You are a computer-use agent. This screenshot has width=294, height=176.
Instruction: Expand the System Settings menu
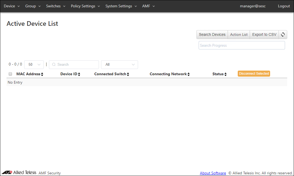121,6
